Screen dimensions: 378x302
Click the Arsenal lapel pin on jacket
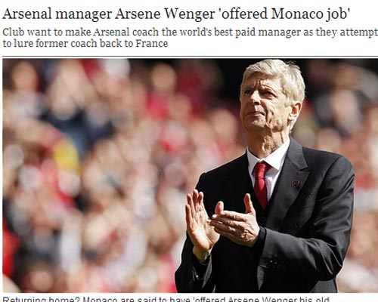point(295,183)
